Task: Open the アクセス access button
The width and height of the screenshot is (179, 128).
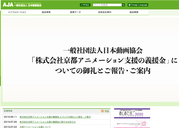Action: click(x=85, y=5)
